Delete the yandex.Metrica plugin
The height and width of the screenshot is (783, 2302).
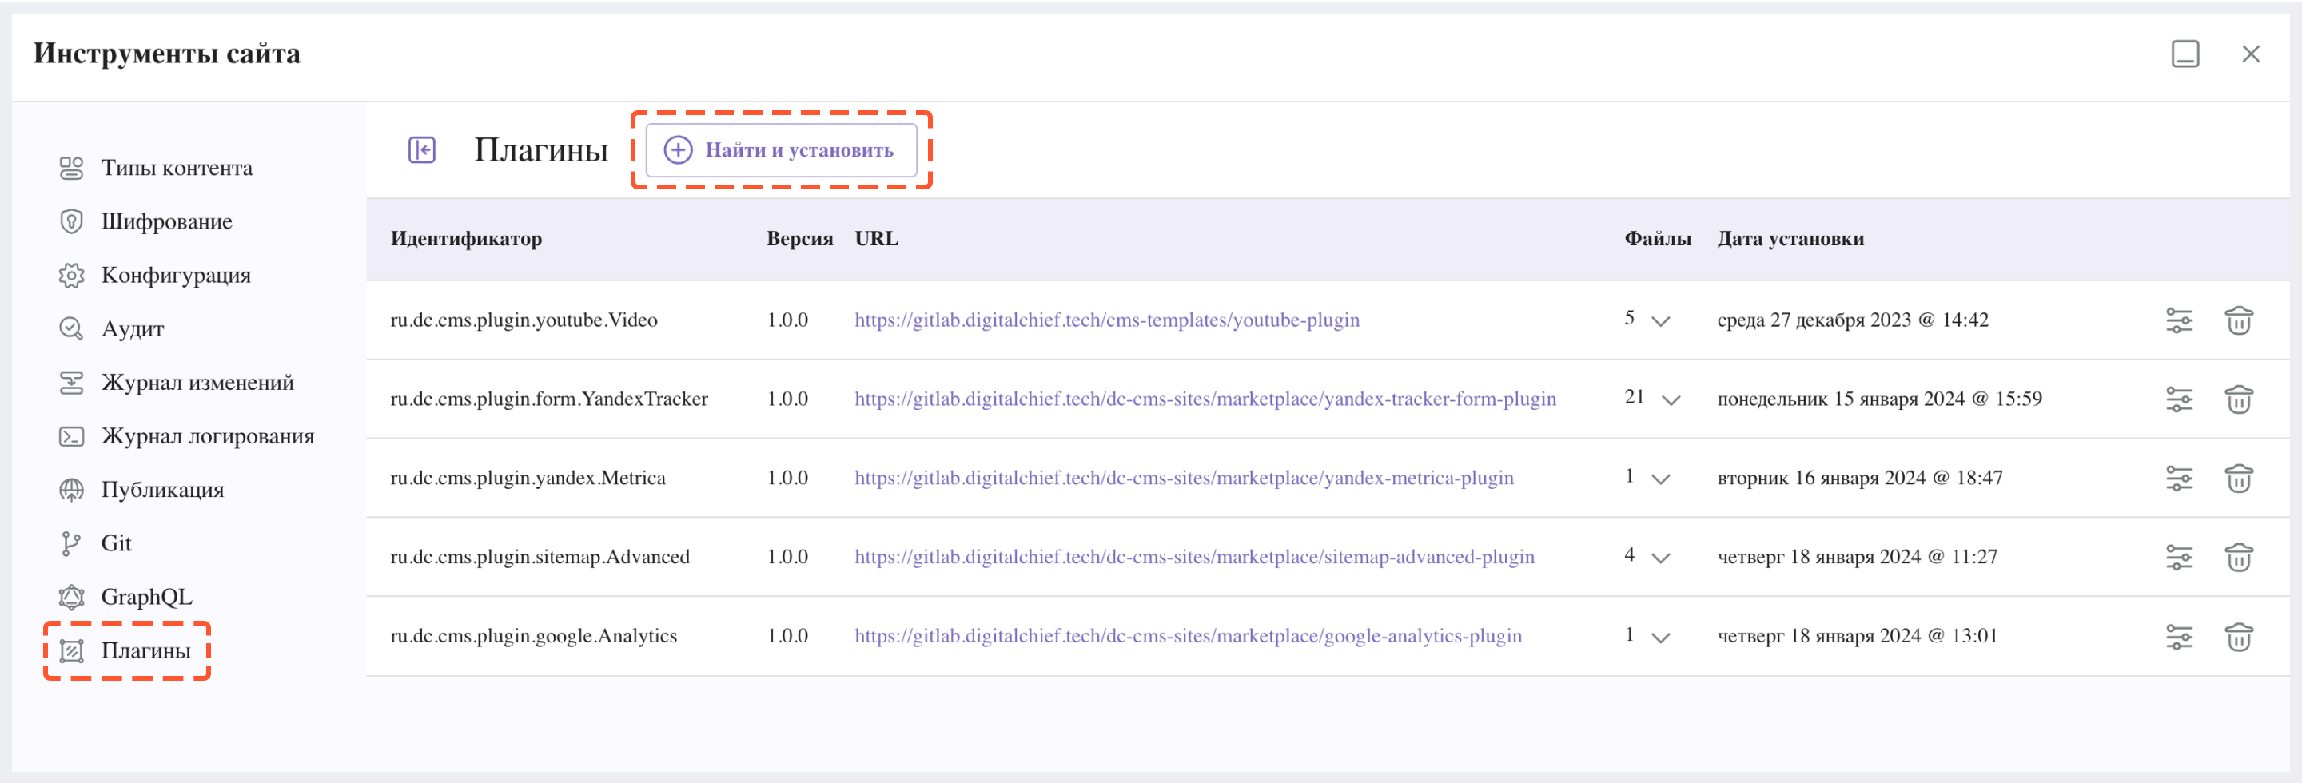pyautogui.click(x=2239, y=478)
